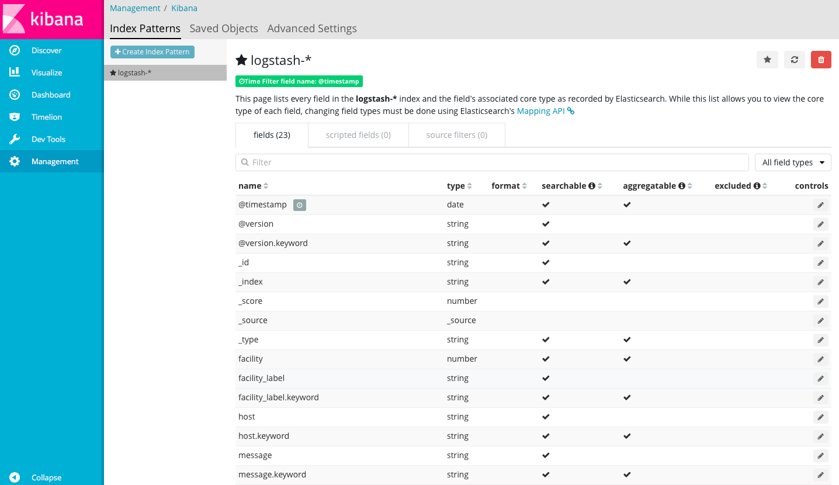Edit the message field
Image resolution: width=839 pixels, height=485 pixels.
click(820, 456)
